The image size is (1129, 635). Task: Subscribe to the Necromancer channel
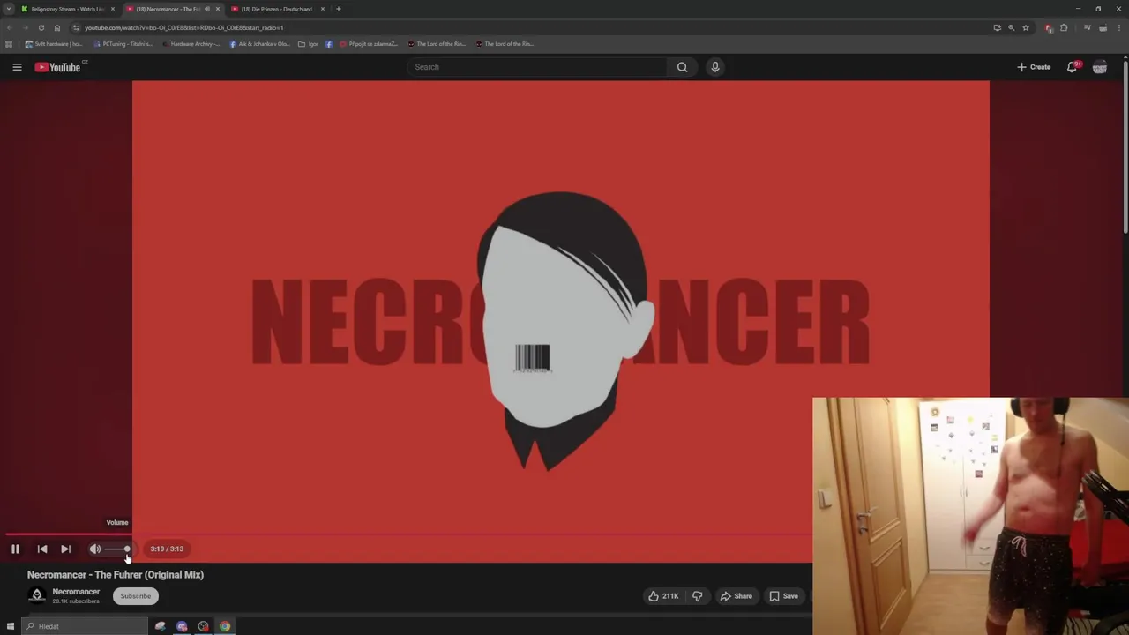click(x=136, y=596)
